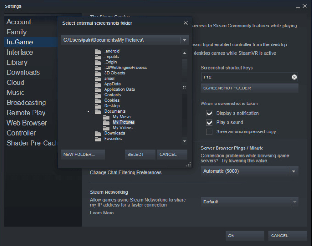Click the AppData folder icon
Screen dimensions: 312x246
[x=97, y=84]
